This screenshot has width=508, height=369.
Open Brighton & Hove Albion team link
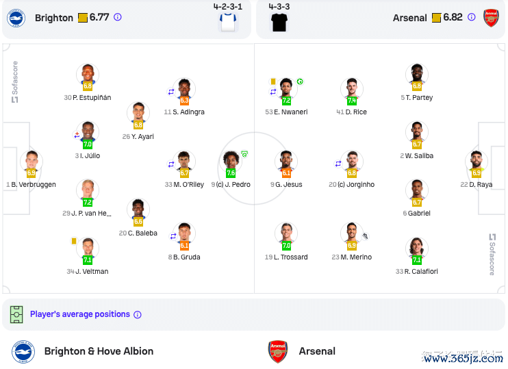[x=99, y=351]
